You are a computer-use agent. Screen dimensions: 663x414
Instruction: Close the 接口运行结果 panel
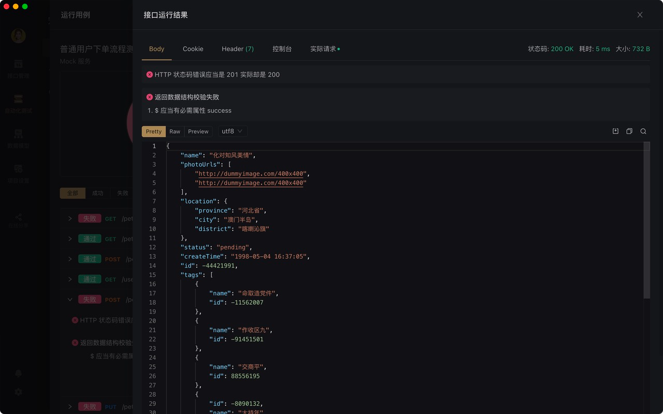pos(640,15)
